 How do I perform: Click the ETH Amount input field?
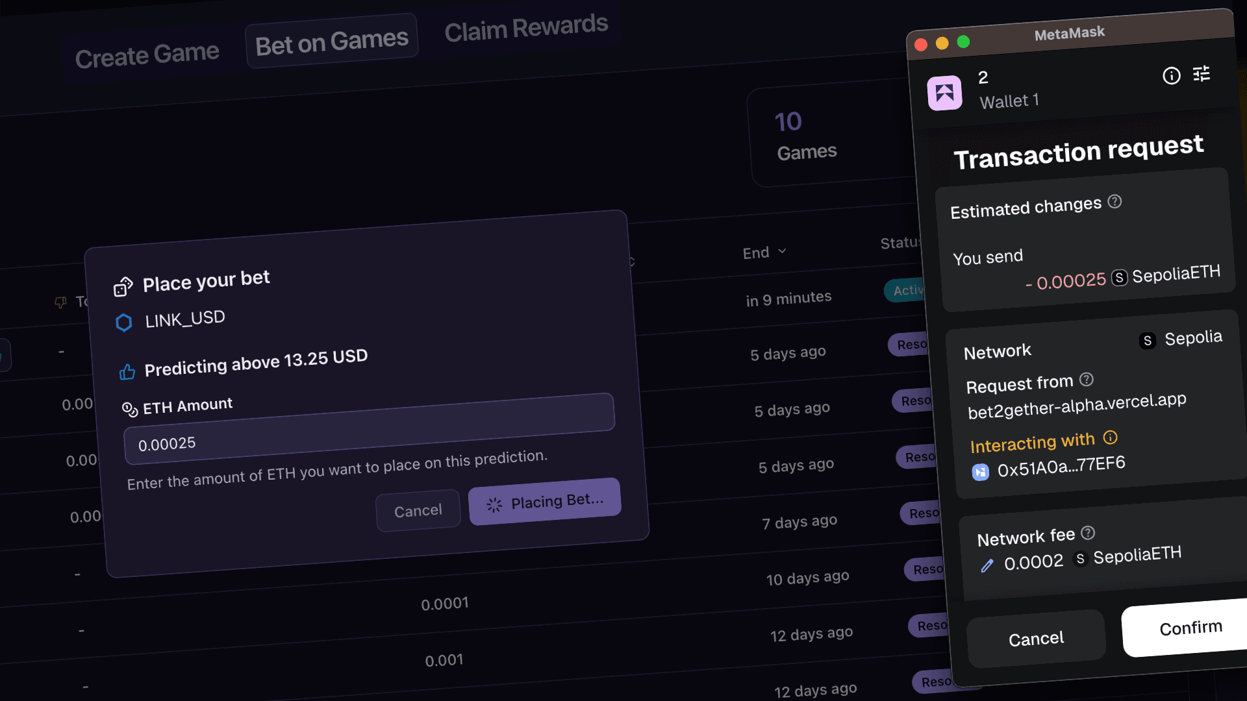[369, 436]
